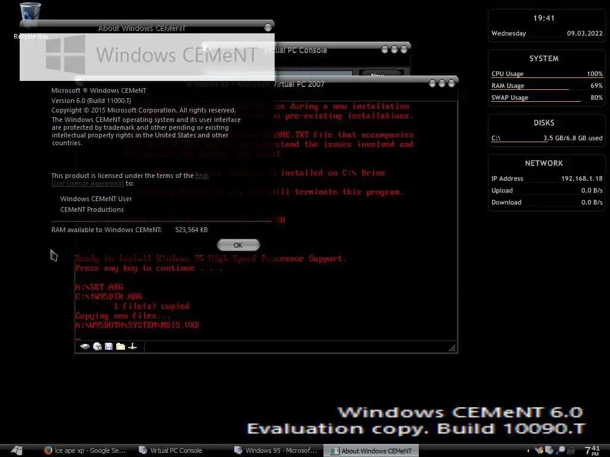Select About Windows CEMeNT taskbar item

(371, 451)
